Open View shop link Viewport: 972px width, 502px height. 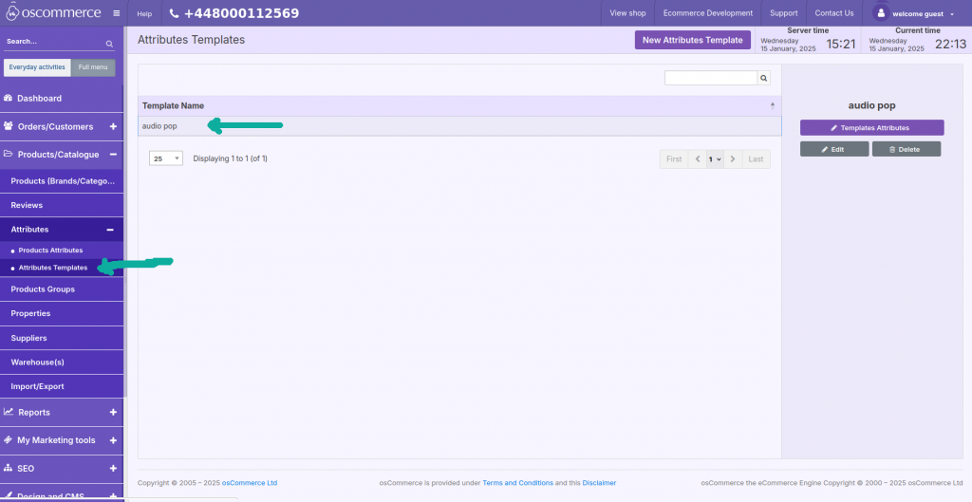tap(627, 13)
